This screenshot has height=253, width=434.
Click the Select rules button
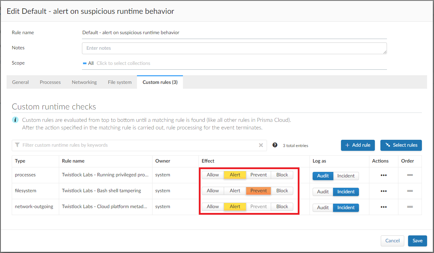point(401,145)
